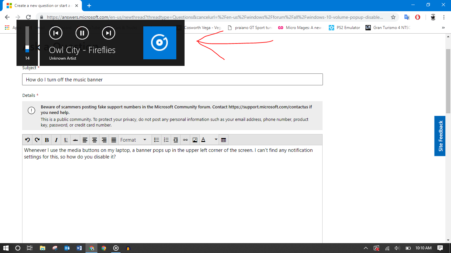
Task: Increase indent in editor
Action: click(x=176, y=140)
